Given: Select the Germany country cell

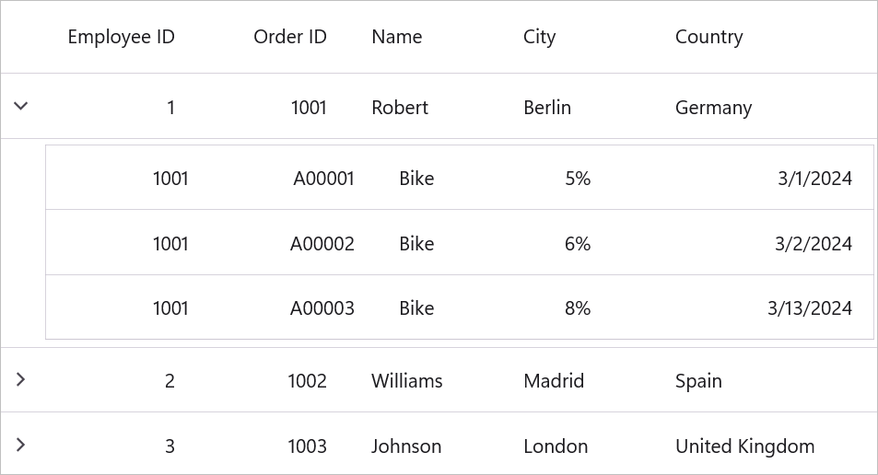Looking at the screenshot, I should 713,108.
